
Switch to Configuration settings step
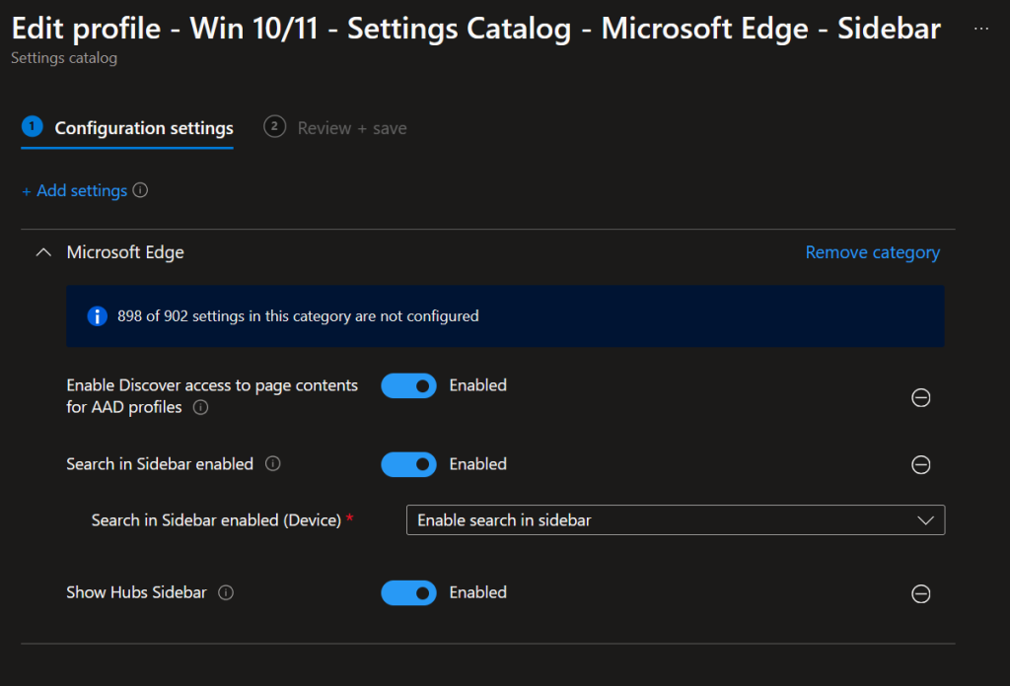127,128
